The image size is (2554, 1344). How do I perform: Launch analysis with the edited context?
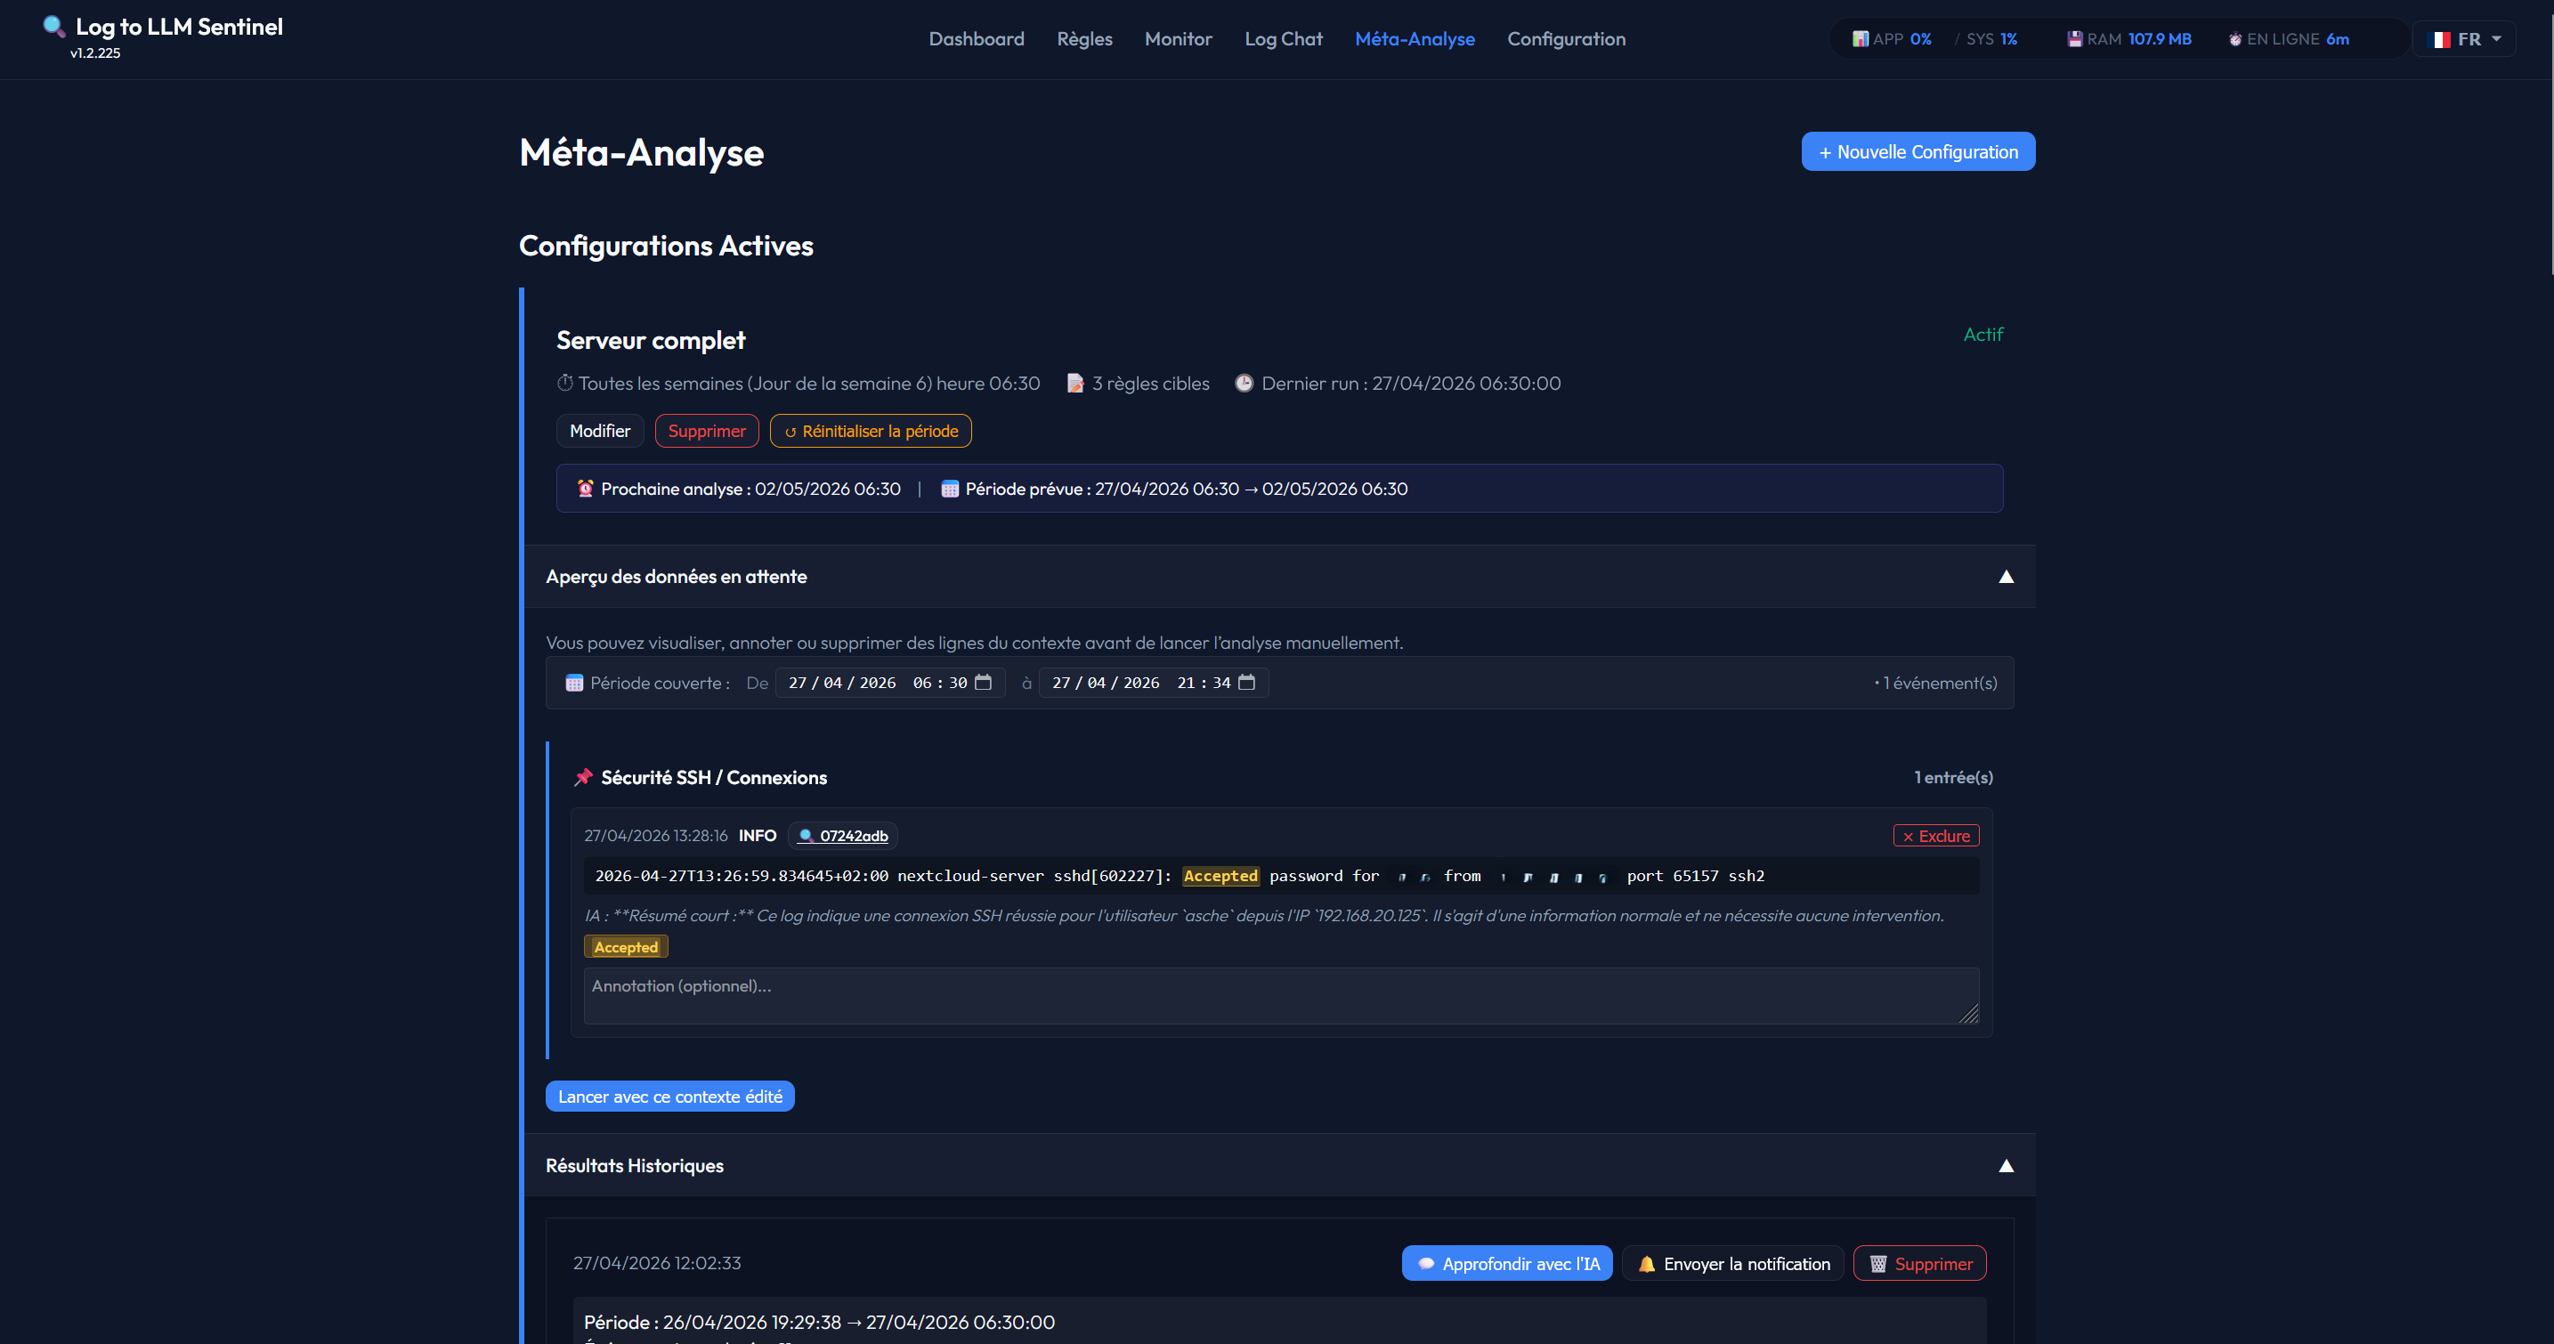coord(670,1097)
